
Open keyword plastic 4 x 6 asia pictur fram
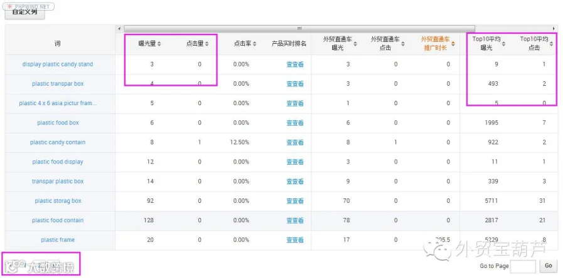[x=58, y=103]
